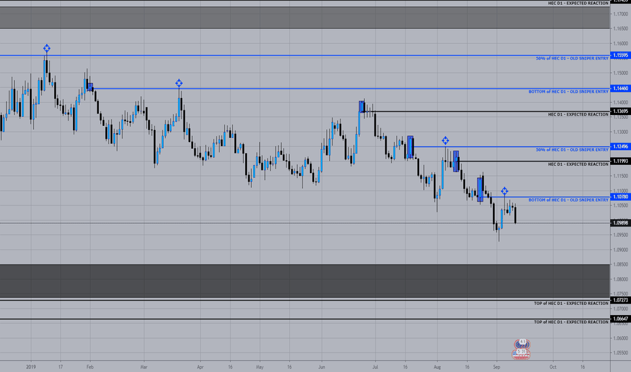Select the blue marker above the August candle
Image resolution: width=631 pixels, height=372 pixels.
pyautogui.click(x=445, y=141)
